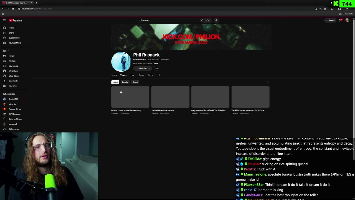This screenshot has width=355, height=200.
Task: Click the site info icon in address bar
Action: coord(19,9)
